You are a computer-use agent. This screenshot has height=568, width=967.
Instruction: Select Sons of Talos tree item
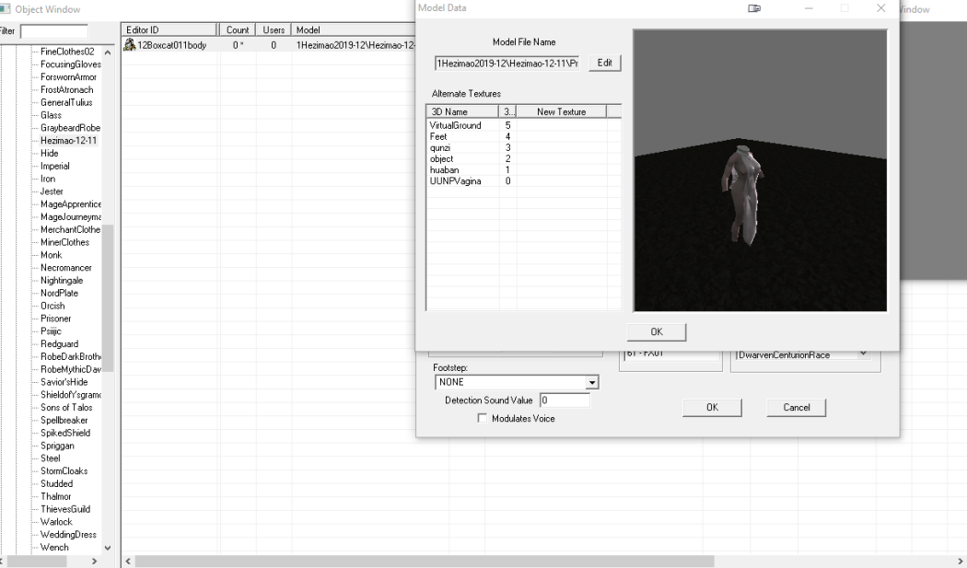point(66,408)
